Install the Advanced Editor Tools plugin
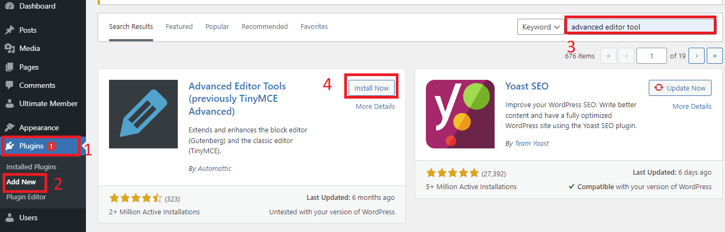The height and width of the screenshot is (232, 725). pos(372,88)
